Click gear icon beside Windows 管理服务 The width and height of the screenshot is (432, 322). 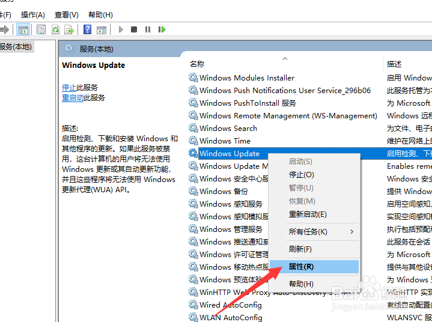pos(193,229)
